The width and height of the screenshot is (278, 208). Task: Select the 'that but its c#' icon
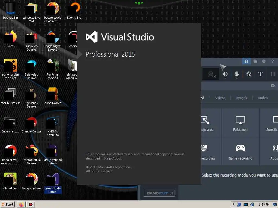pyautogui.click(x=10, y=96)
